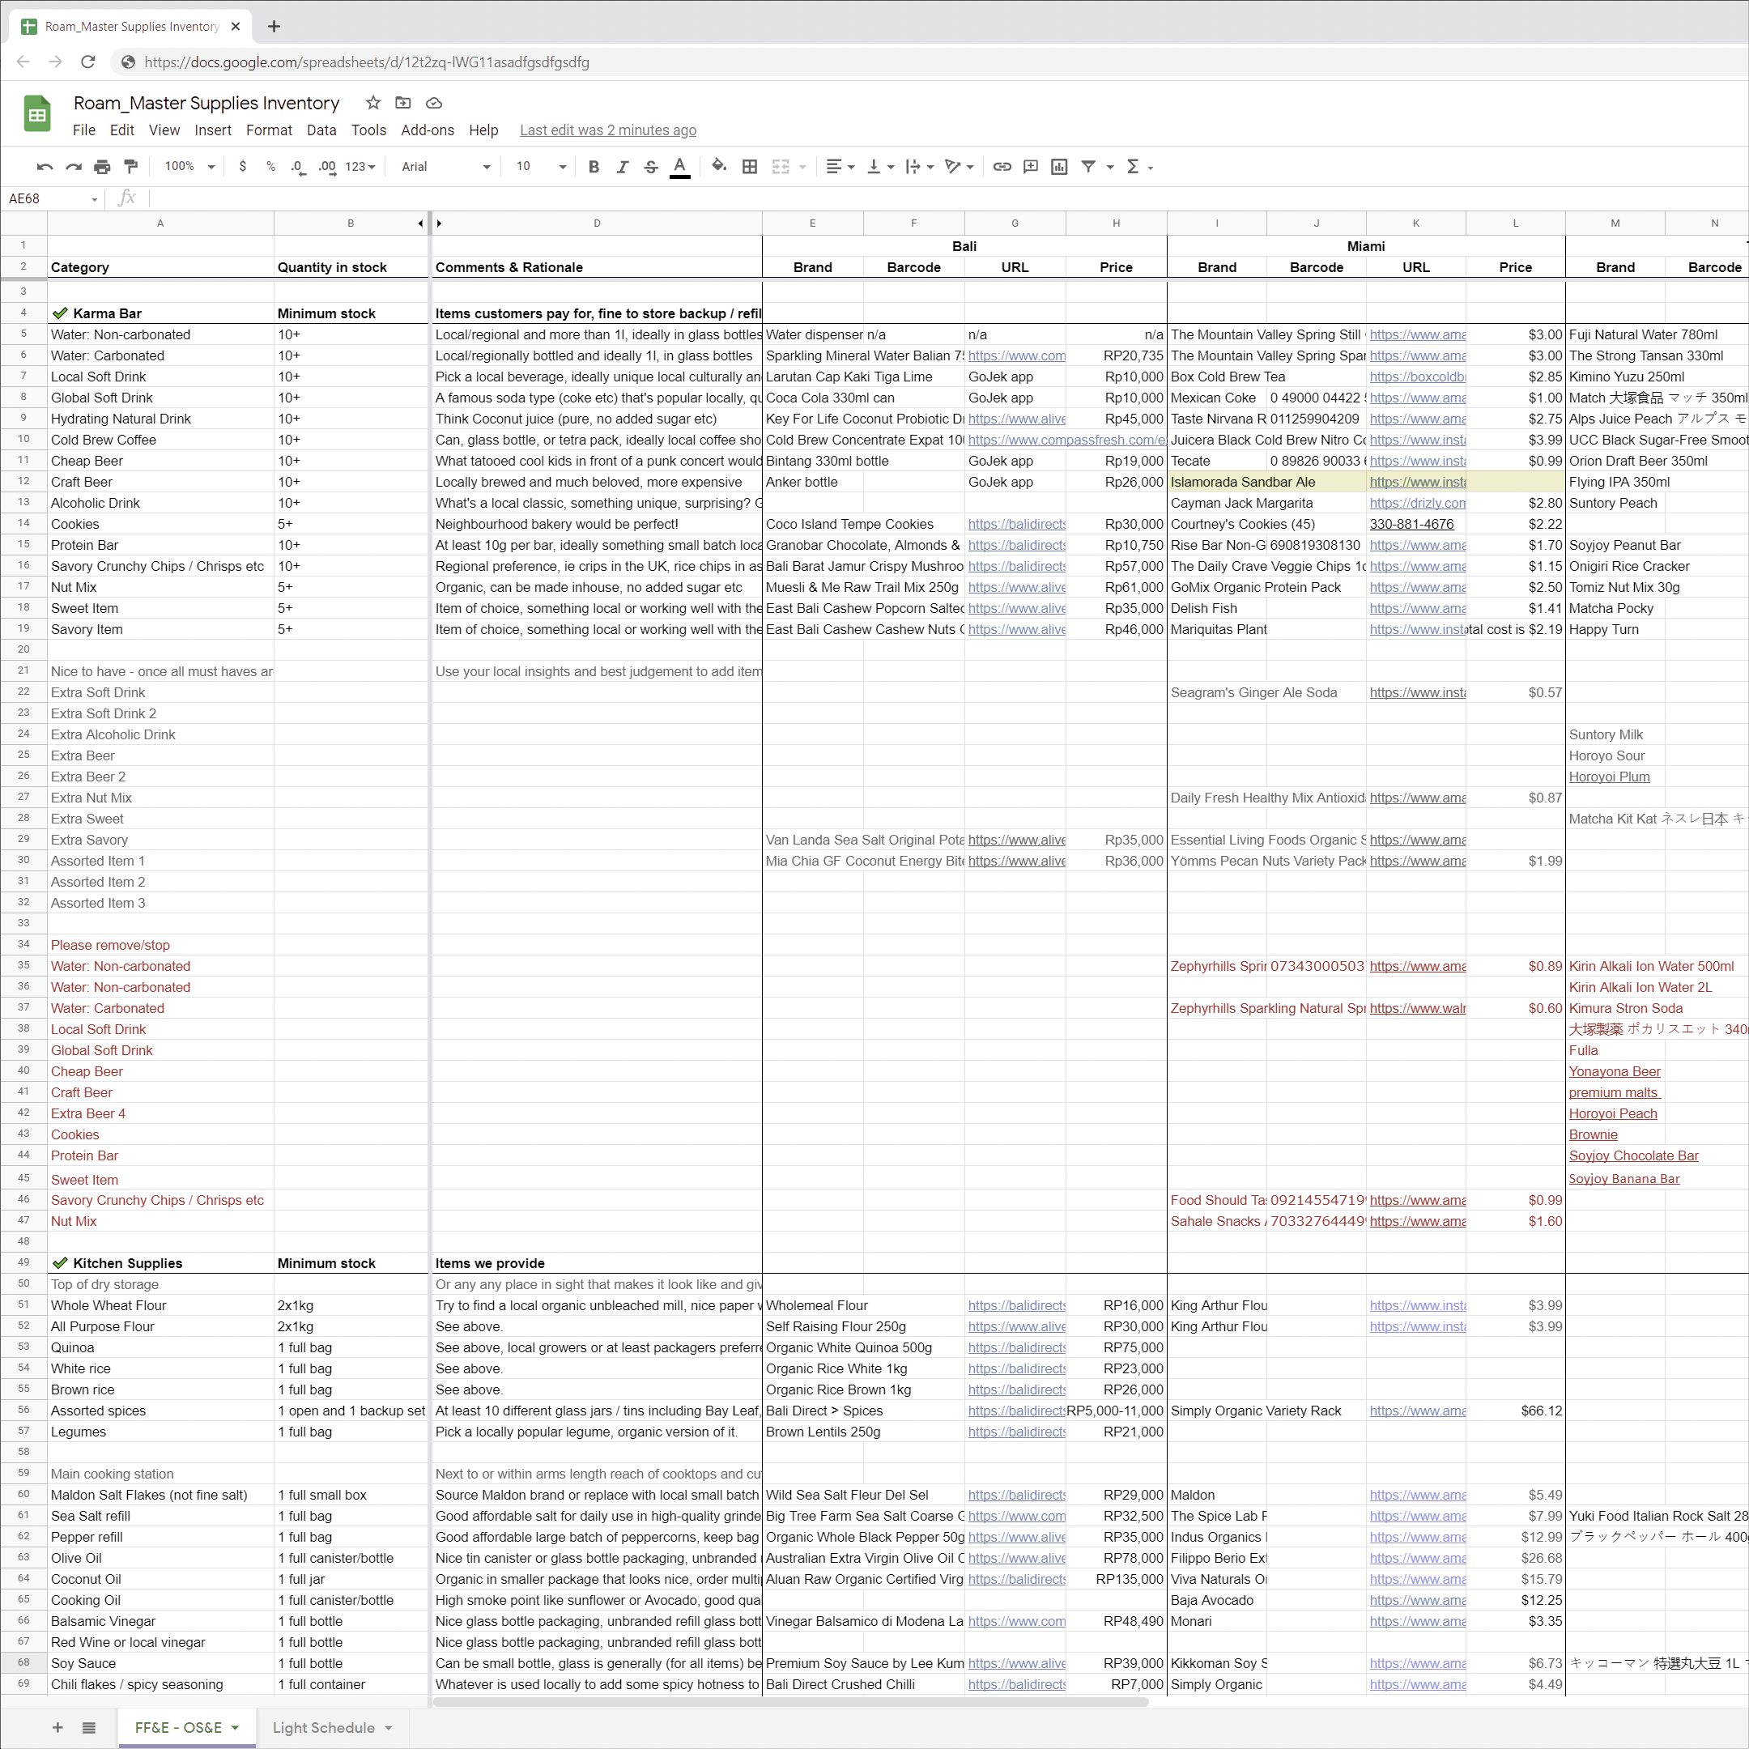This screenshot has width=1749, height=1749.
Task: Click the cloud save status icon
Action: click(x=435, y=102)
